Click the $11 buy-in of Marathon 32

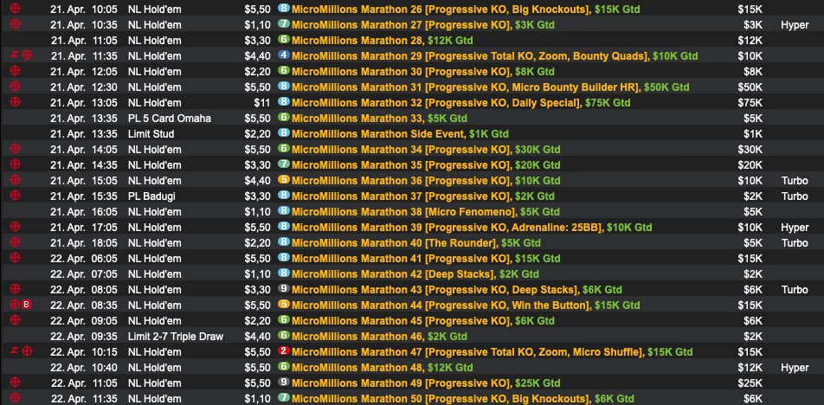coord(262,102)
